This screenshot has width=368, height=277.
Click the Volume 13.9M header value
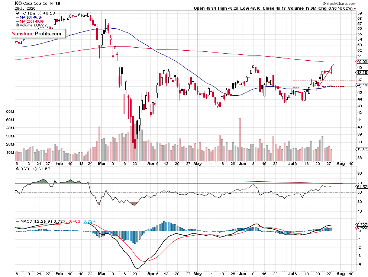pyautogui.click(x=302, y=8)
